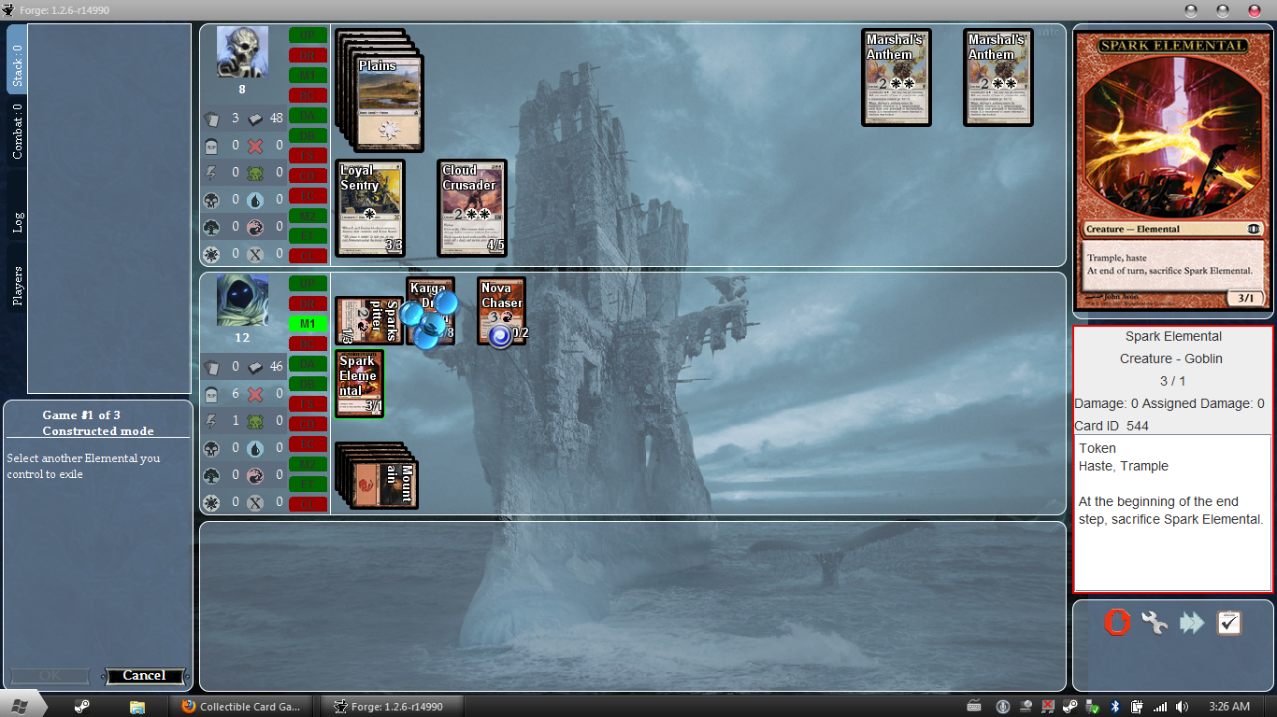Open opponent's graveyard tombstone icon

click(x=211, y=146)
